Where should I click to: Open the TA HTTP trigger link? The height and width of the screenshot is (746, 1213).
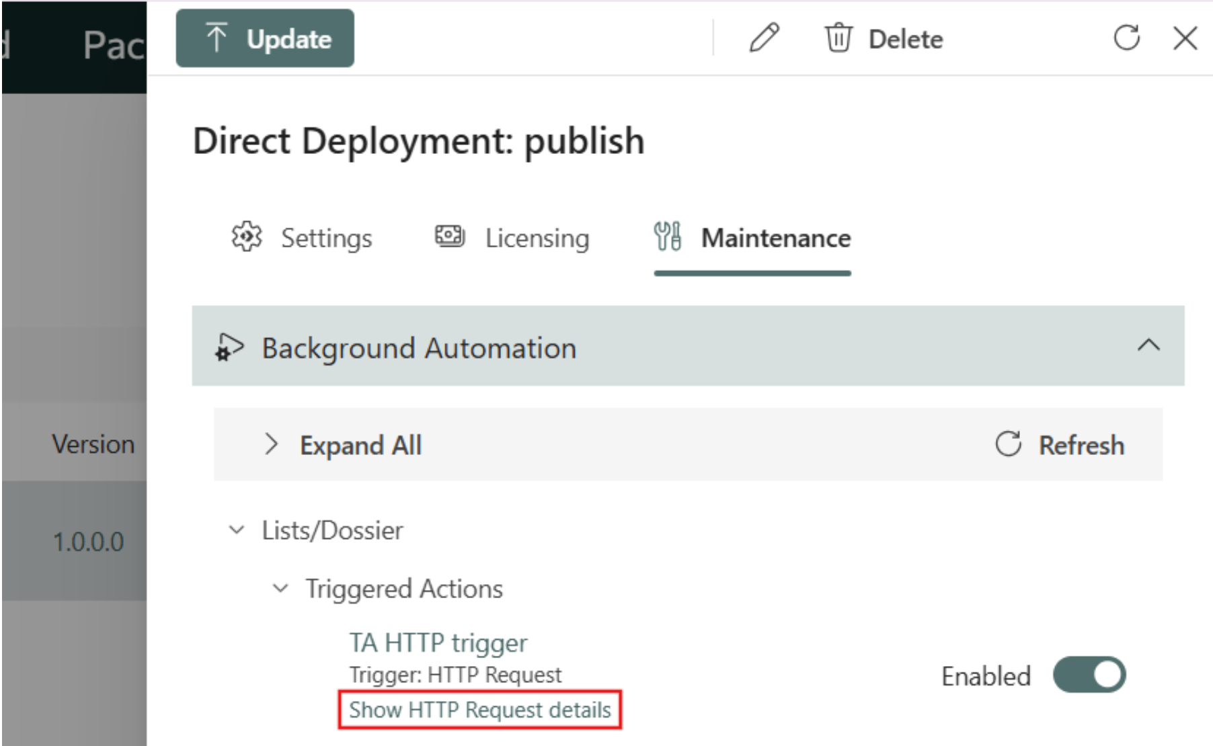click(438, 643)
